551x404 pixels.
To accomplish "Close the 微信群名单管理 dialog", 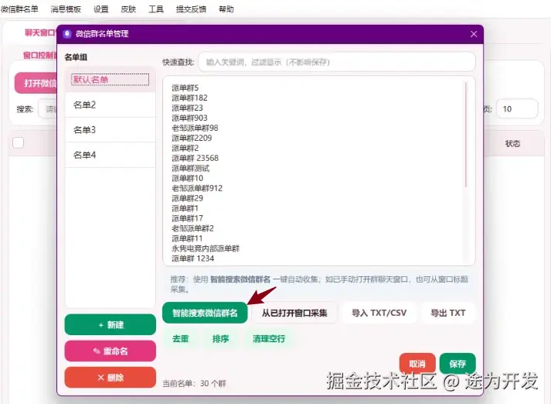I will [474, 34].
